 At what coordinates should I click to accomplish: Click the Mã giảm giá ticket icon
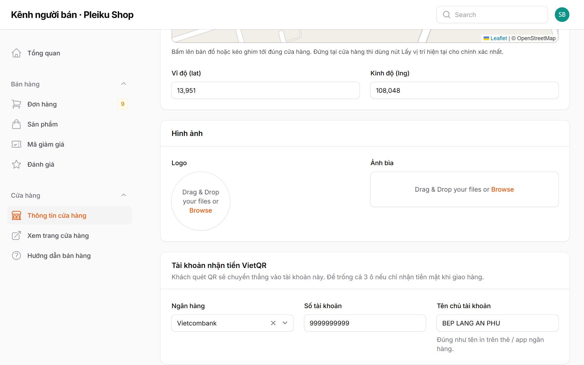16,144
